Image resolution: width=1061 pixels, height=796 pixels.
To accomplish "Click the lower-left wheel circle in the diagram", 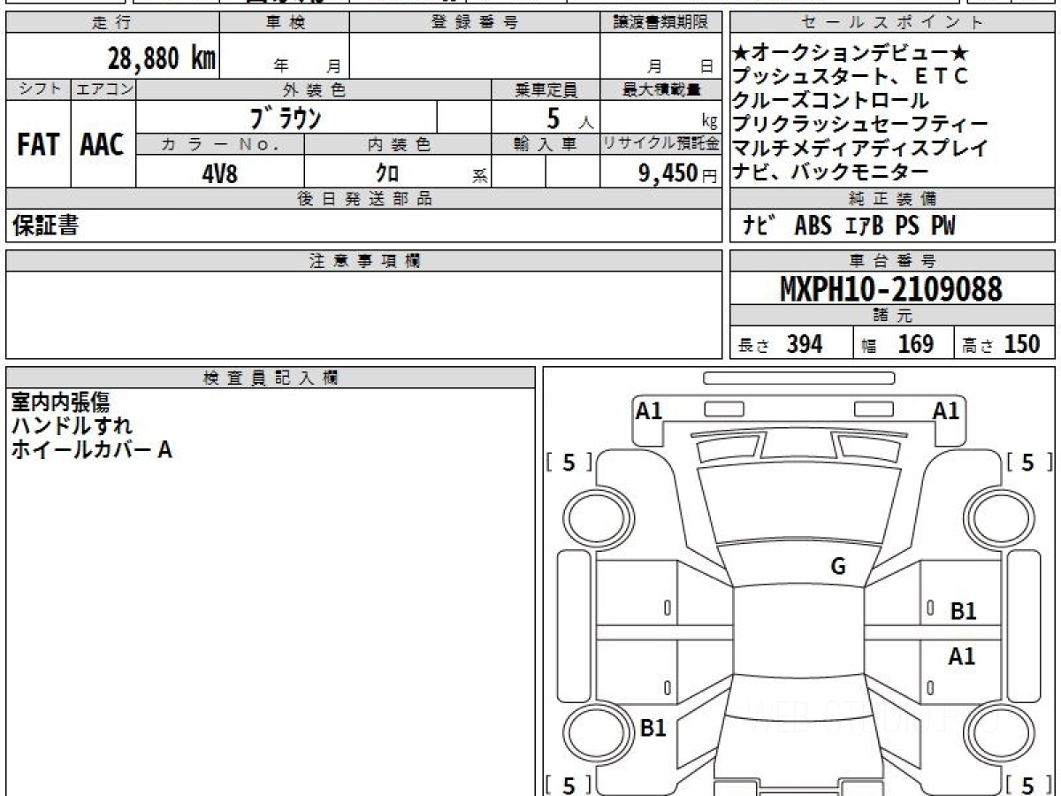I will click(597, 734).
